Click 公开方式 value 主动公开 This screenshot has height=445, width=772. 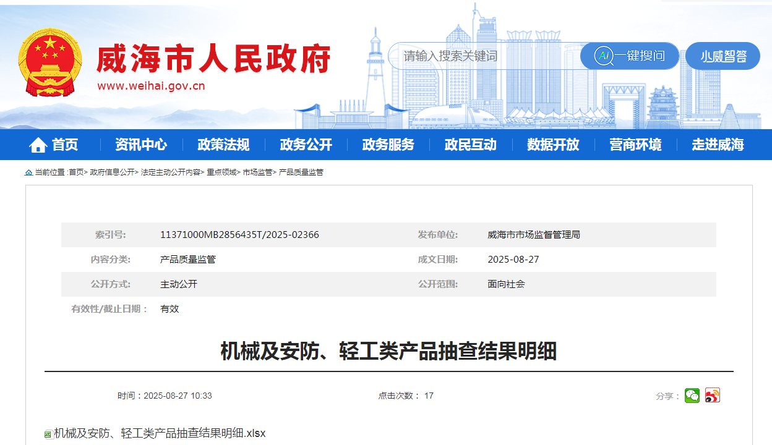[179, 284]
